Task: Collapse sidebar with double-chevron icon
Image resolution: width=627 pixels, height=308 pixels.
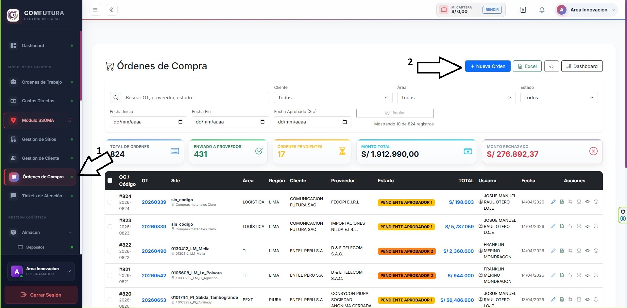Action: (111, 10)
